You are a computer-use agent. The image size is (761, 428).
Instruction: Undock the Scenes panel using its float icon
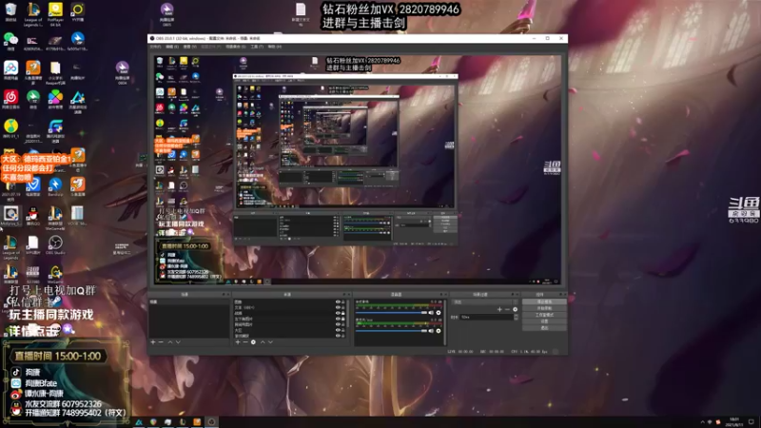point(224,295)
